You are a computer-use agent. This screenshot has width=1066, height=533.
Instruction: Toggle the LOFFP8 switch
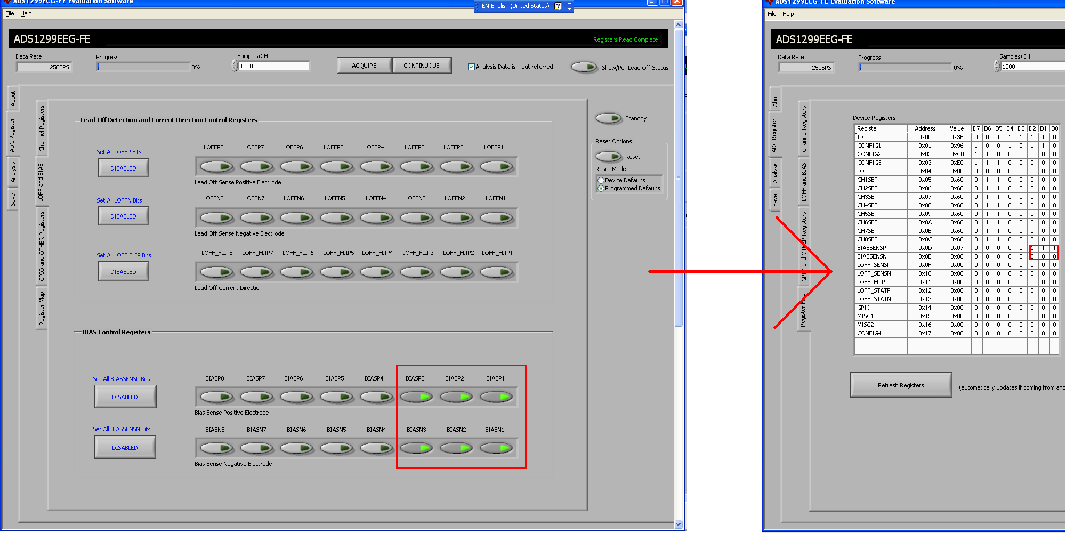pos(216,167)
